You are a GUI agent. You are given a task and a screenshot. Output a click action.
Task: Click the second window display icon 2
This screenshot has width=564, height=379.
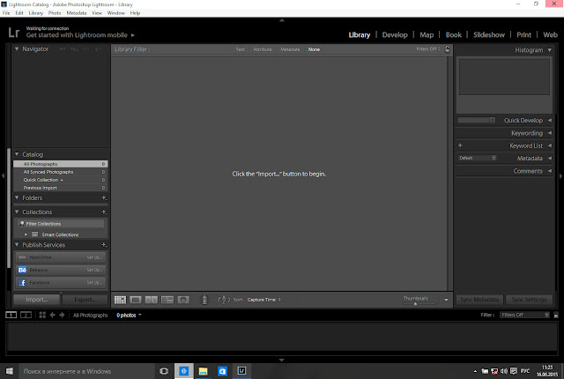point(26,315)
